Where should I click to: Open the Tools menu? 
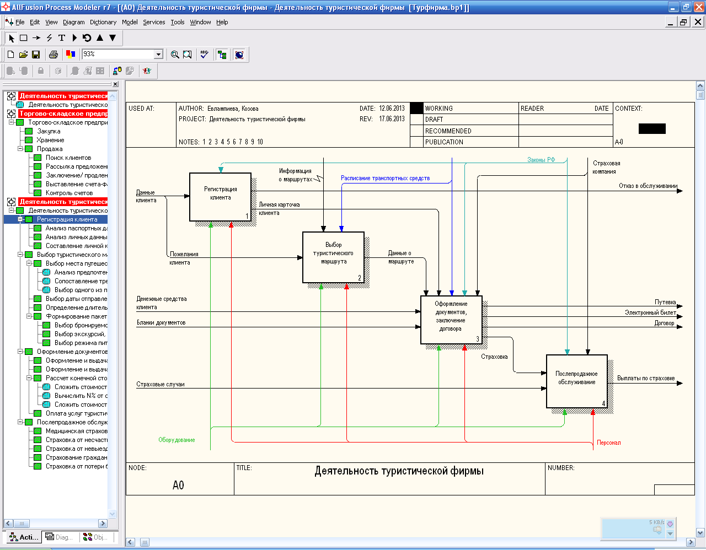click(178, 22)
